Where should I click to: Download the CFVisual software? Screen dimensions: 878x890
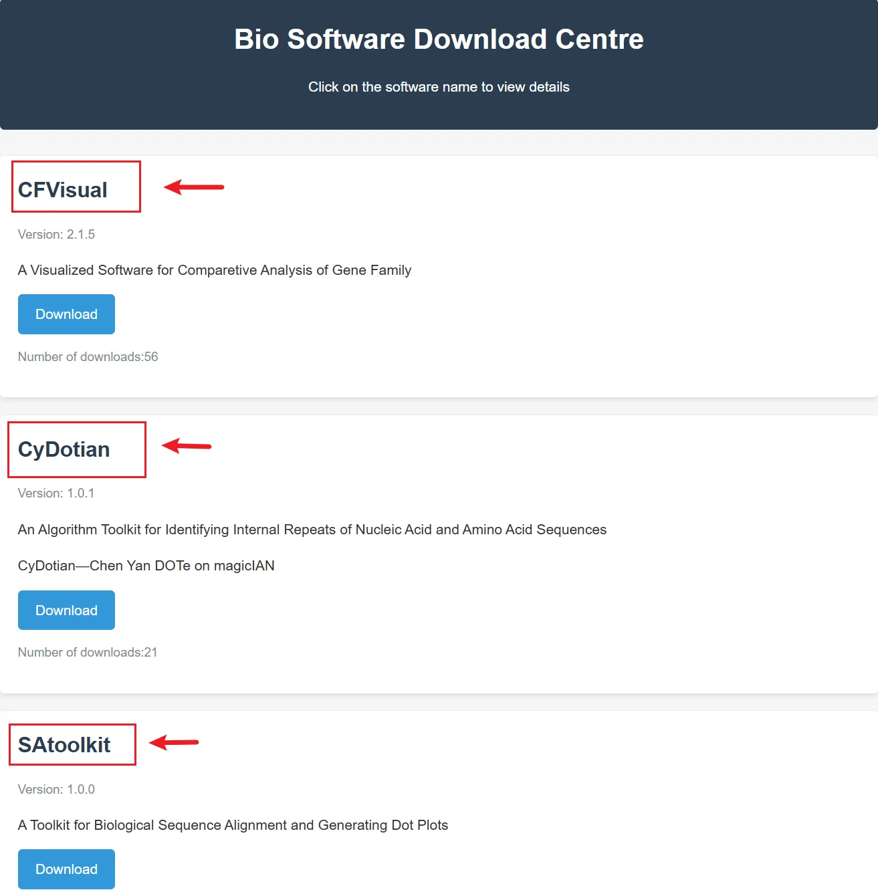pos(66,314)
